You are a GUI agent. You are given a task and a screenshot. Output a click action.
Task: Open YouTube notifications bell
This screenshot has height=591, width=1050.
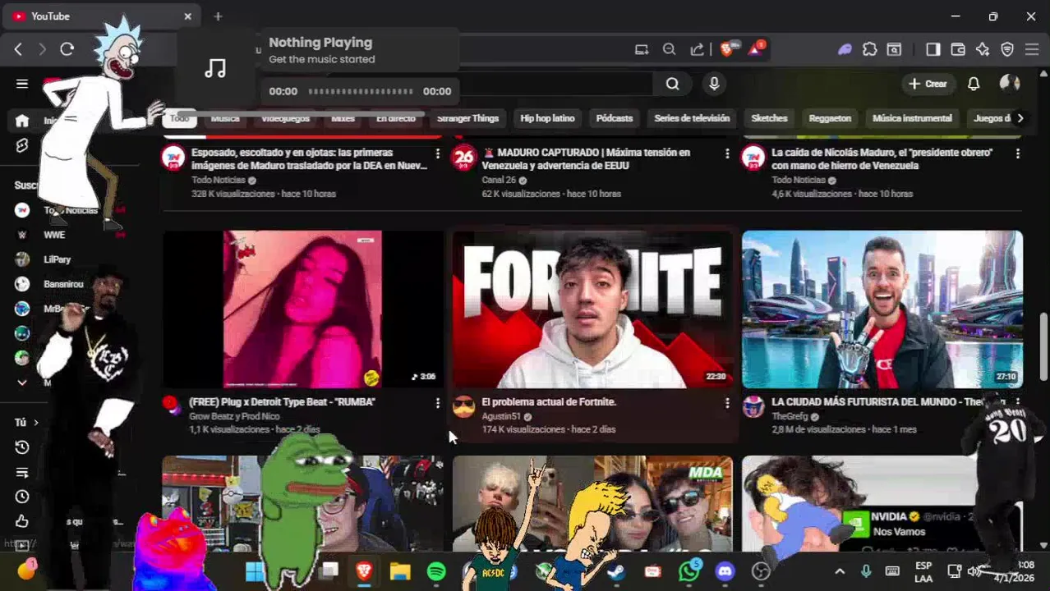974,84
